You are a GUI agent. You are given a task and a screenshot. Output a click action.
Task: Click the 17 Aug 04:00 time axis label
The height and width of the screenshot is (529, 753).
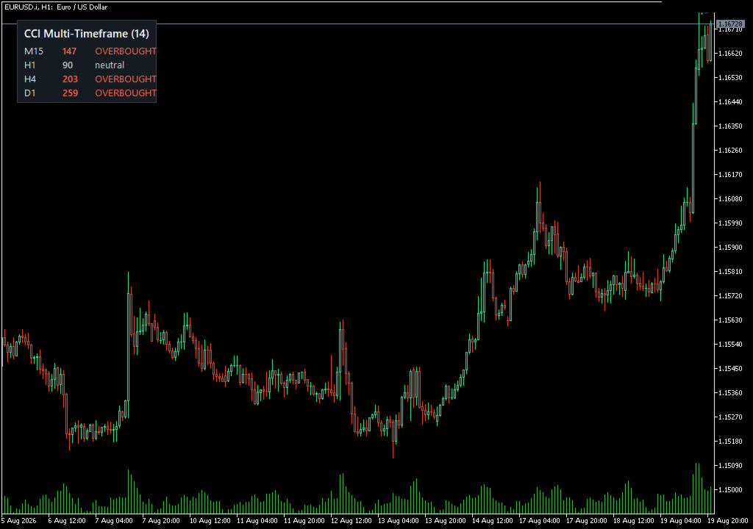coord(539,521)
